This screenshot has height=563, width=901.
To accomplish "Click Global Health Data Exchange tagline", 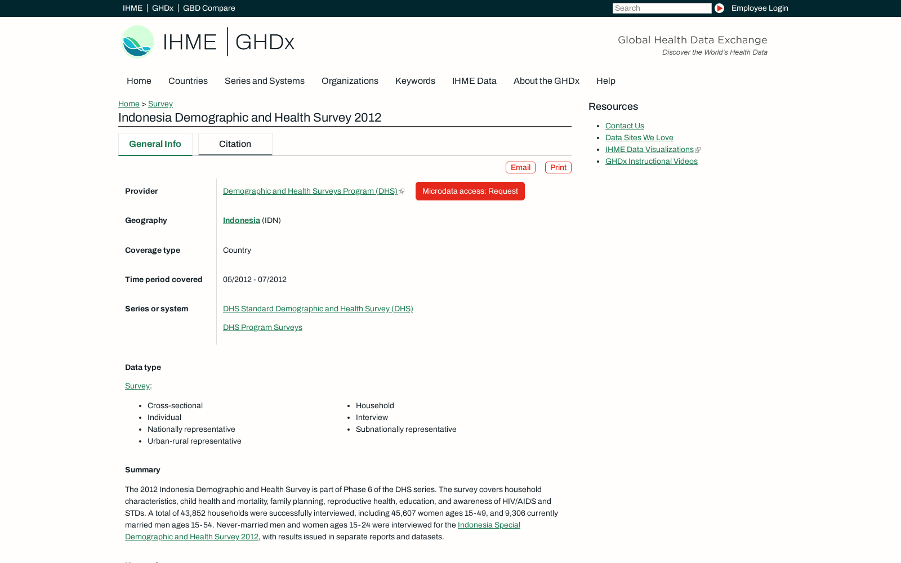I will point(693,40).
